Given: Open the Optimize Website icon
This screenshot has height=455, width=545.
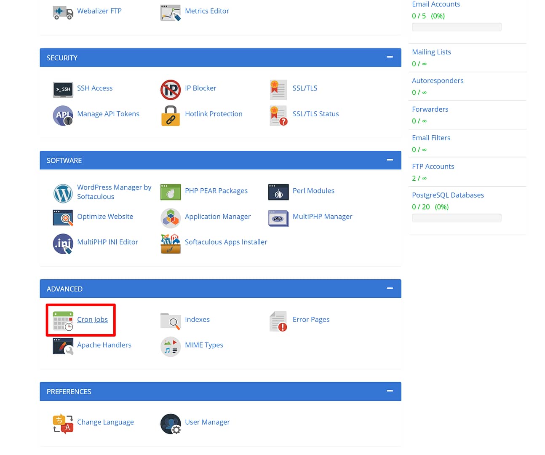Looking at the screenshot, I should [x=63, y=218].
